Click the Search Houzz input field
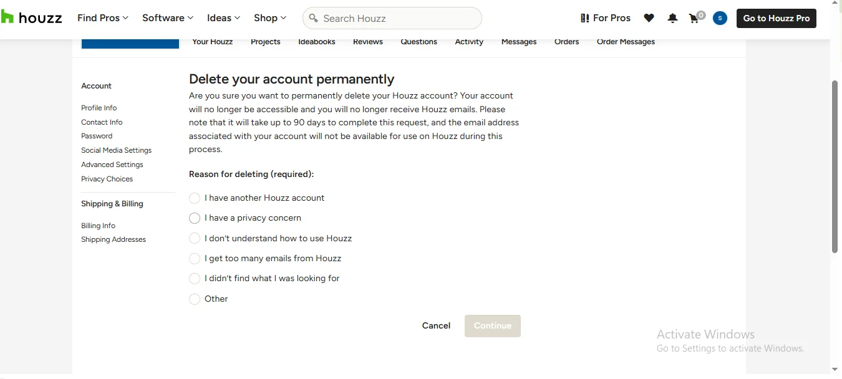 pyautogui.click(x=399, y=18)
